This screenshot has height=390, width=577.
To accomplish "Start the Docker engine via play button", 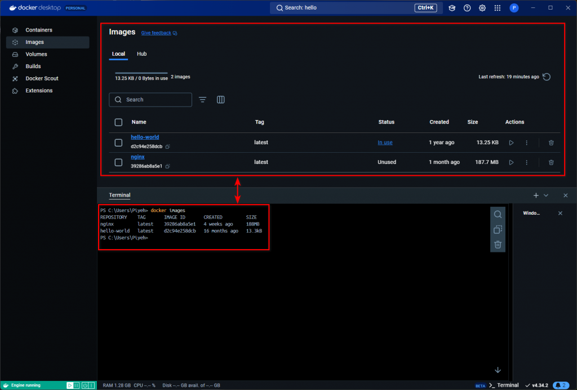I will [69, 385].
